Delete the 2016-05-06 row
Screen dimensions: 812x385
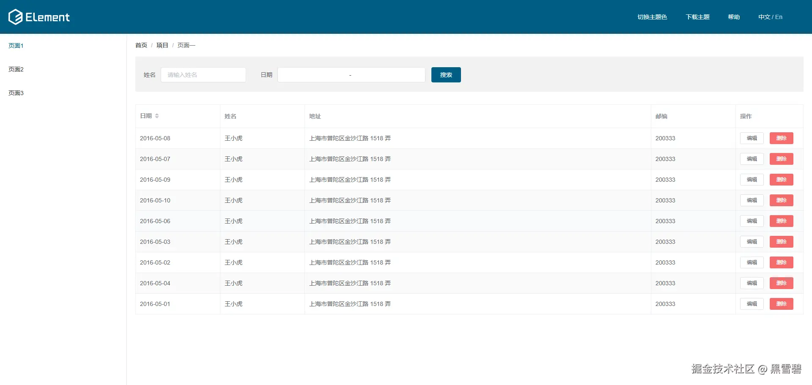point(782,221)
